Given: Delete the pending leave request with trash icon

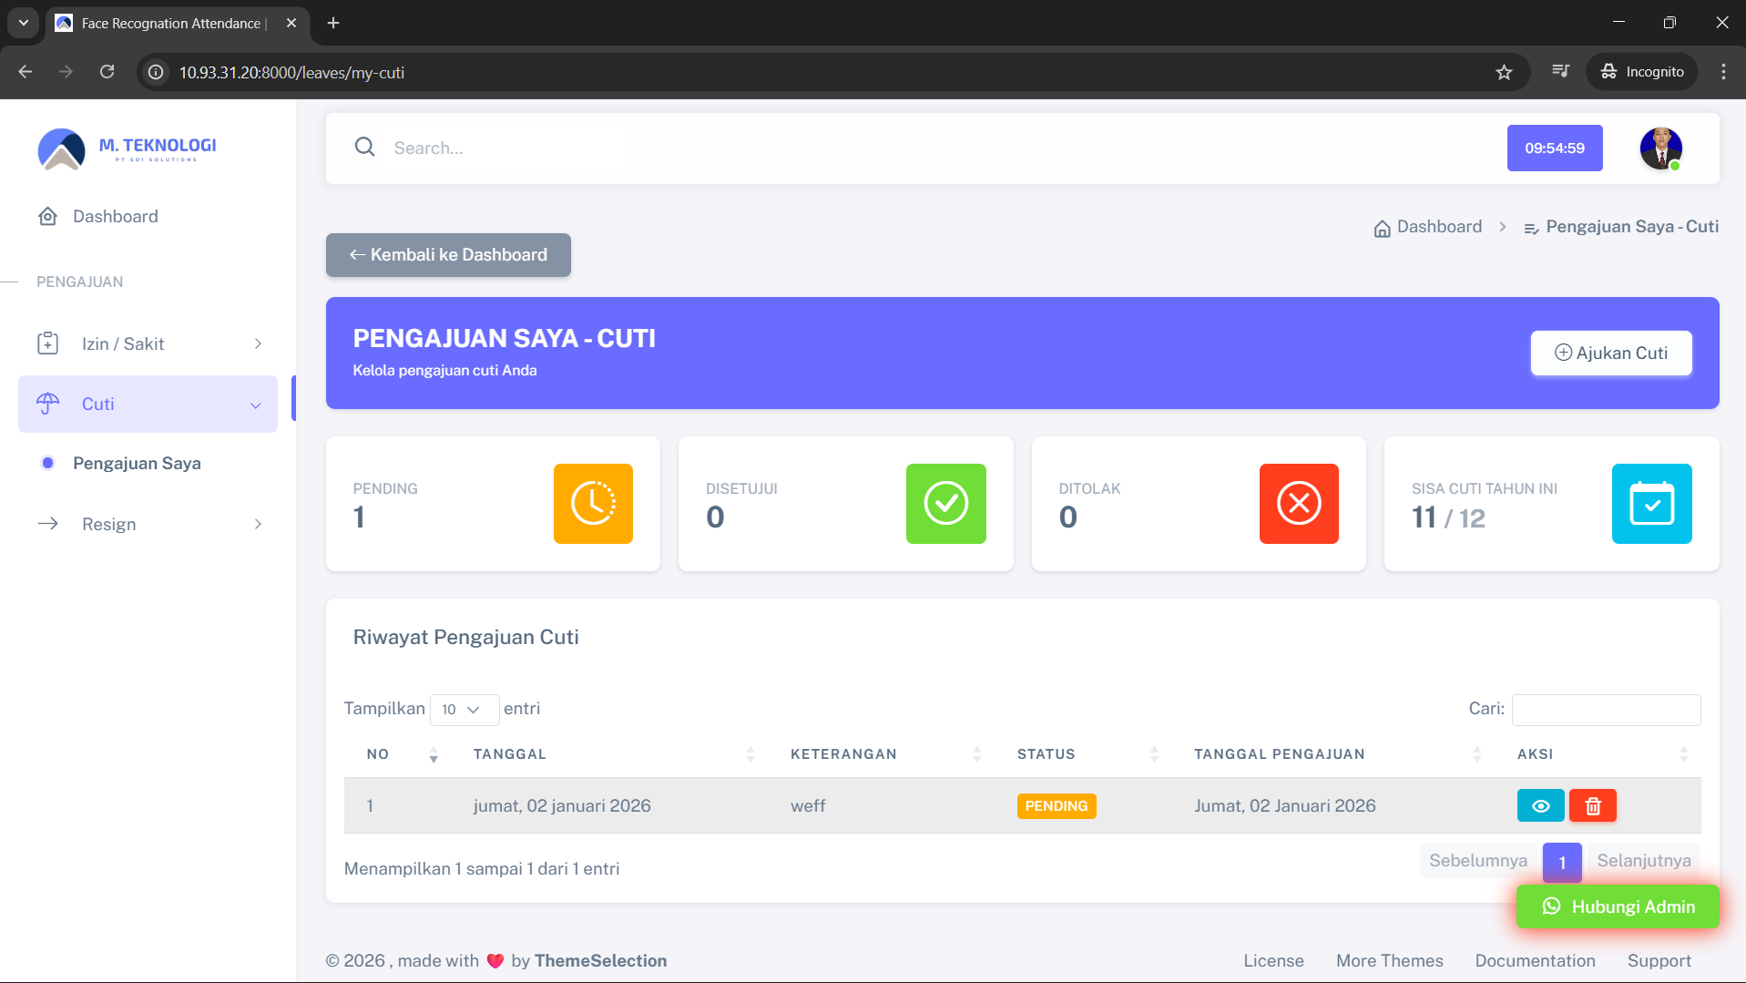Looking at the screenshot, I should point(1592,805).
